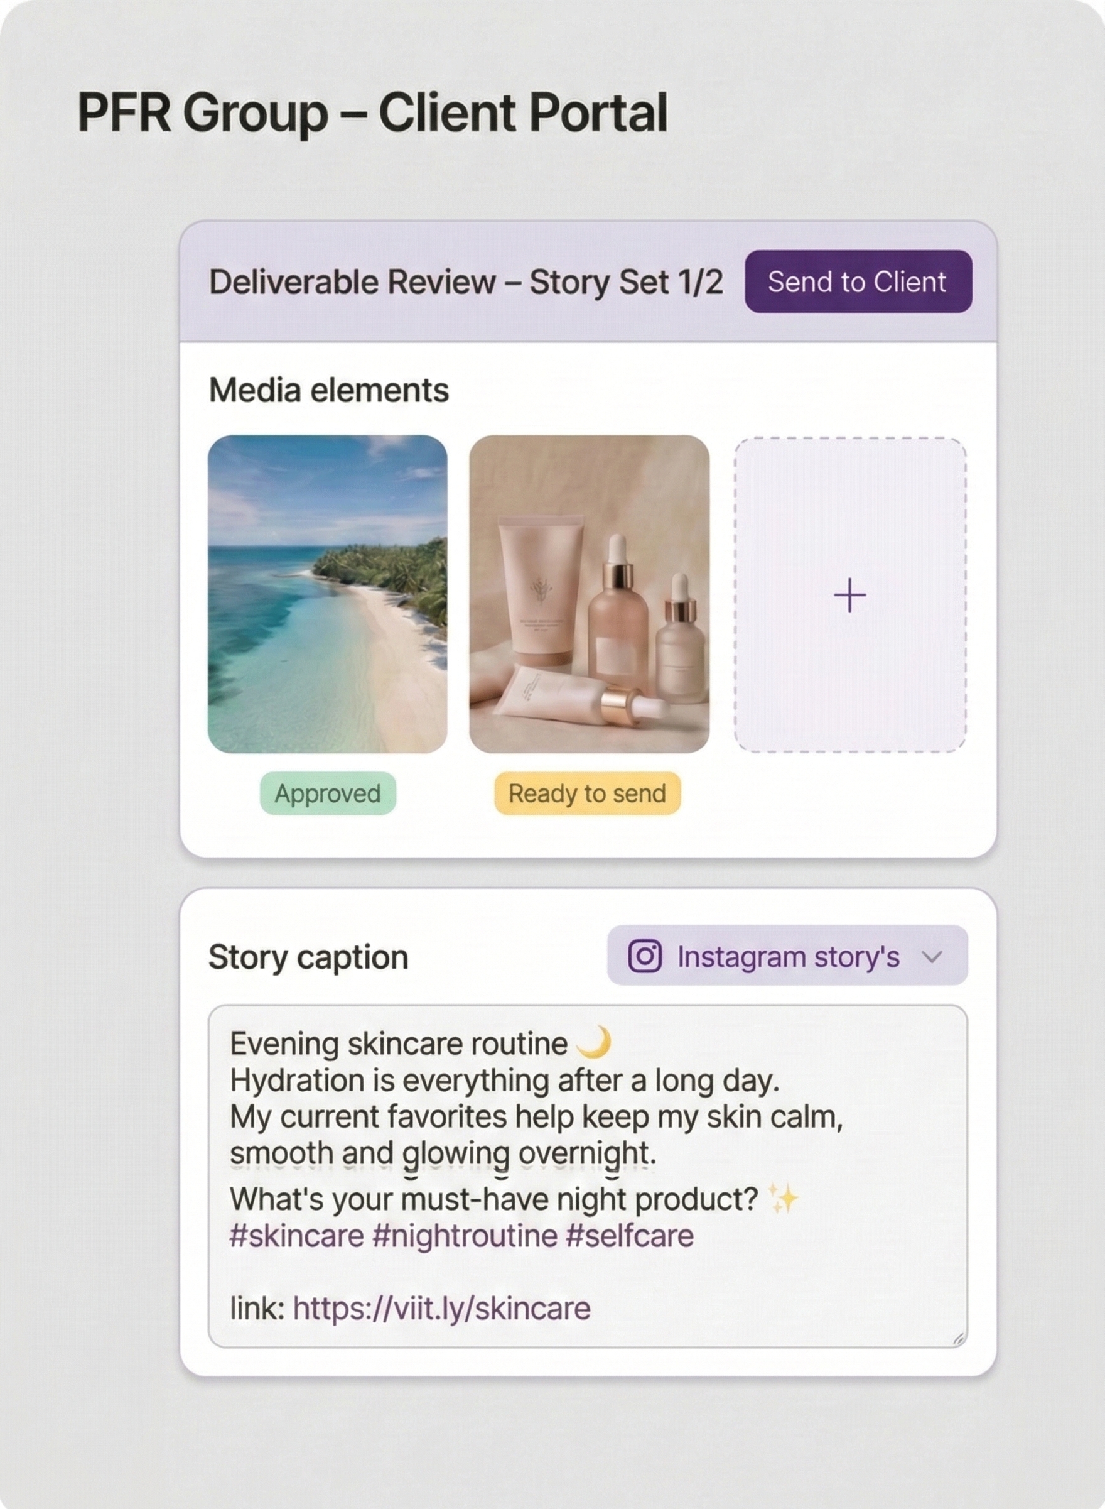Image resolution: width=1105 pixels, height=1509 pixels.
Task: Click the #skincare hashtag
Action: tap(296, 1235)
